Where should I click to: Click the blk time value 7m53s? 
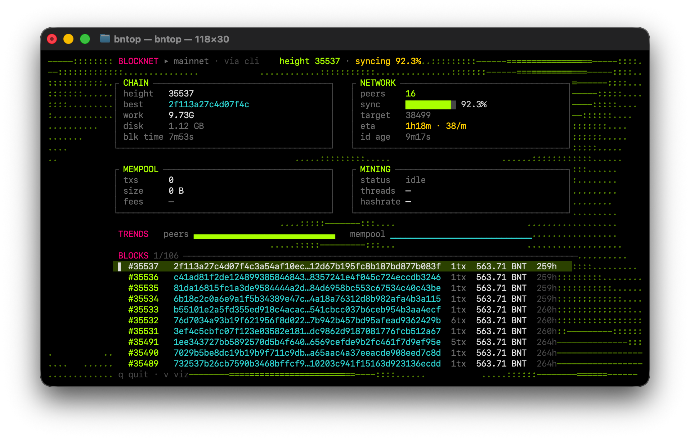click(x=181, y=137)
